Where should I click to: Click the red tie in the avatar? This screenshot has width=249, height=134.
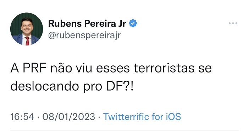point(27,41)
